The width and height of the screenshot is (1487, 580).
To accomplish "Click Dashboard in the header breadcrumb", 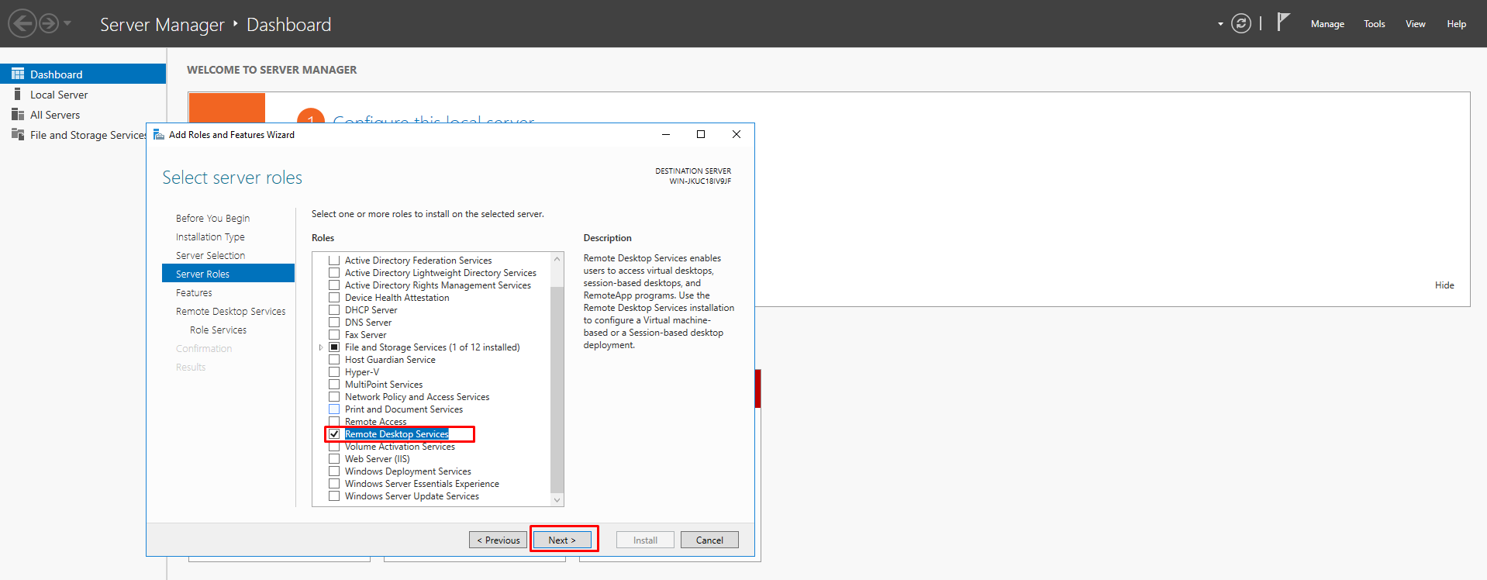I will pyautogui.click(x=288, y=25).
